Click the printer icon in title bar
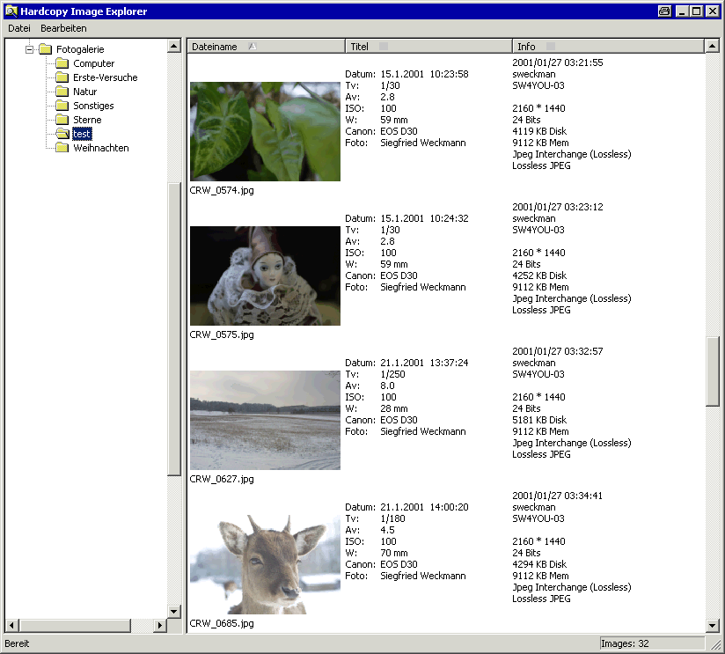 coord(664,11)
